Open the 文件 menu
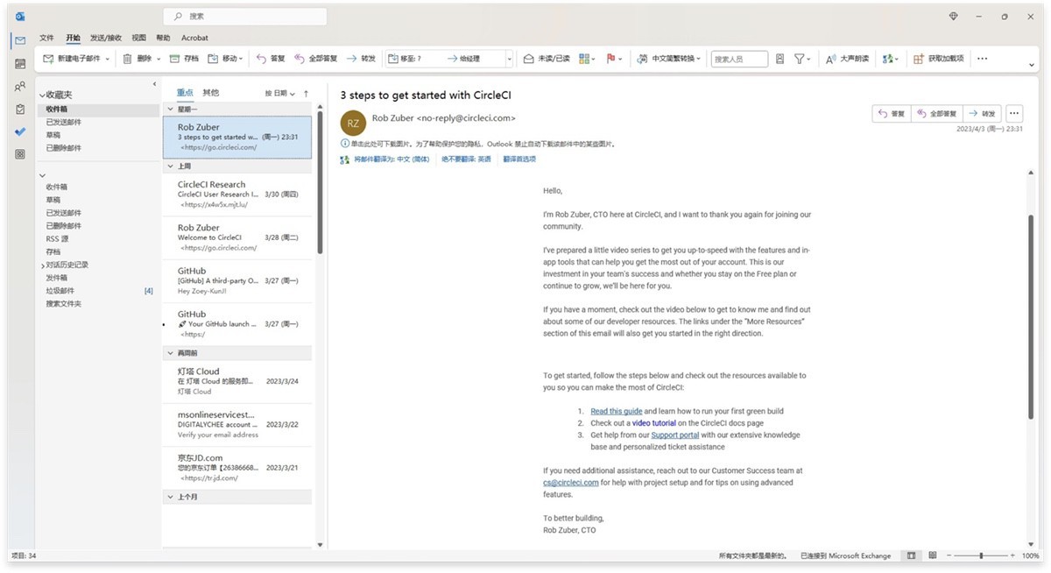Viewport: 1051px width, 573px height. tap(46, 38)
